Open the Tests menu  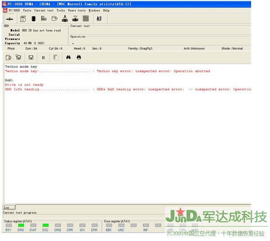27,10
